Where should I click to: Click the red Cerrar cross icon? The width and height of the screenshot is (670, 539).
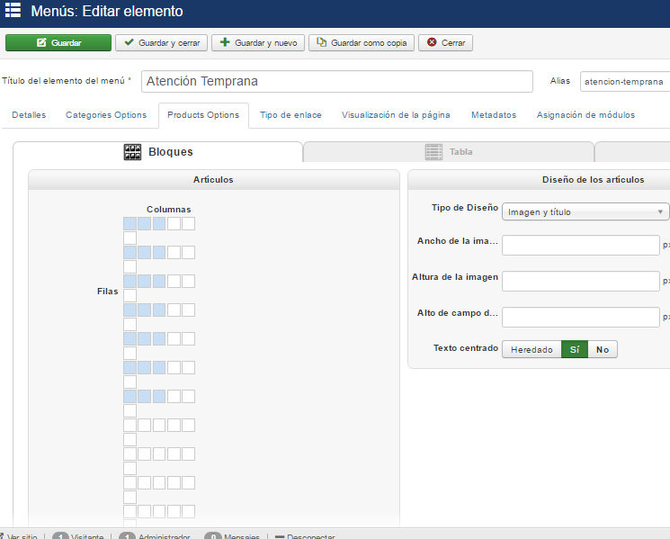tap(432, 42)
